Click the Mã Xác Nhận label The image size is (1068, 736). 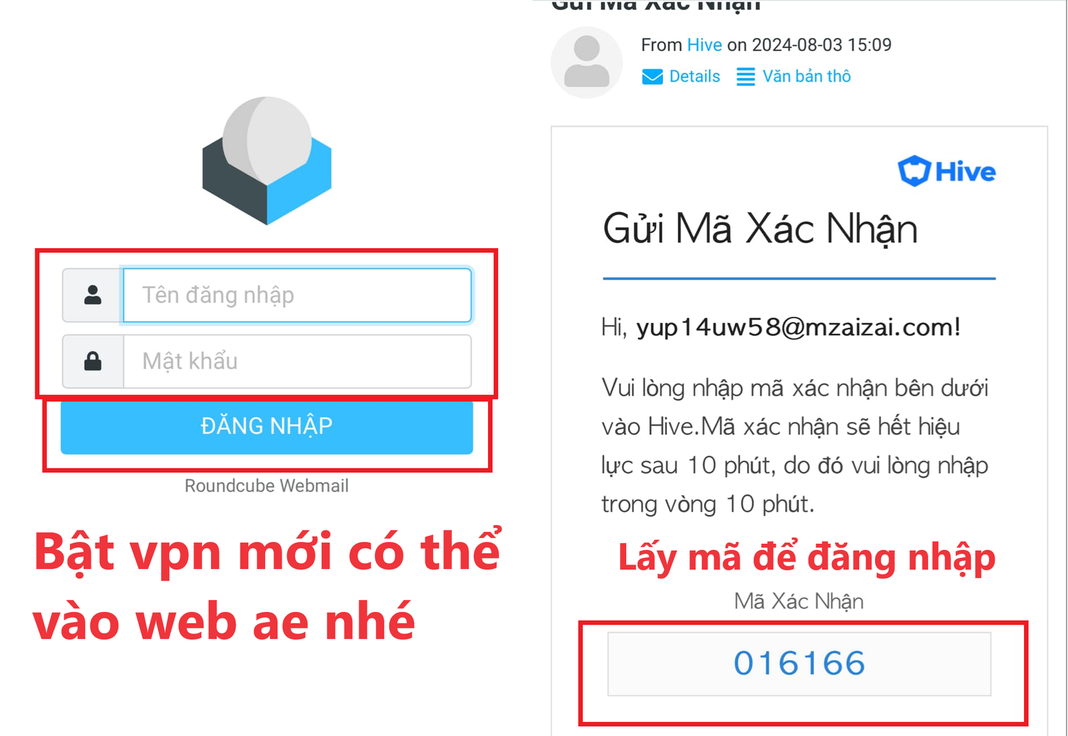pyautogui.click(x=799, y=601)
